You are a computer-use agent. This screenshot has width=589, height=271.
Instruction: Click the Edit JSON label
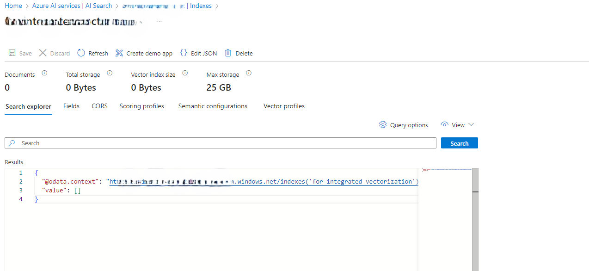pyautogui.click(x=204, y=53)
